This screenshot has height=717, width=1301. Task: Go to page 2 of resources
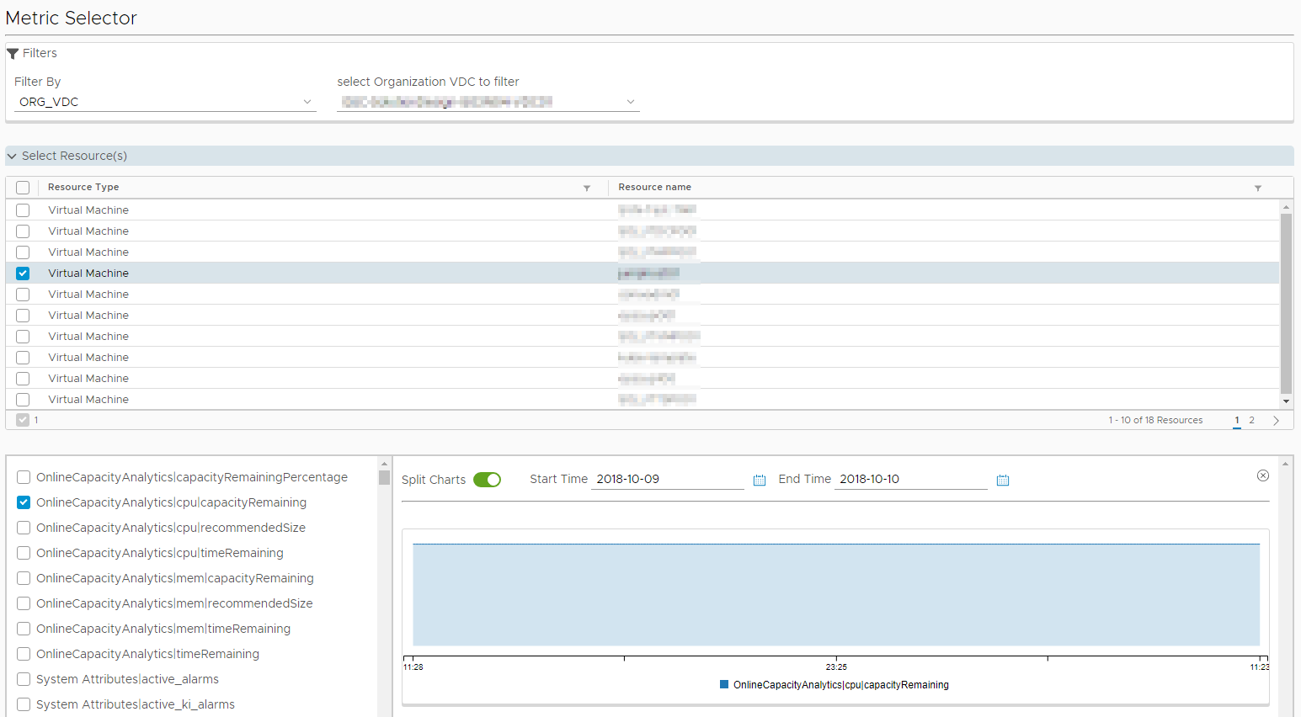tap(1251, 420)
